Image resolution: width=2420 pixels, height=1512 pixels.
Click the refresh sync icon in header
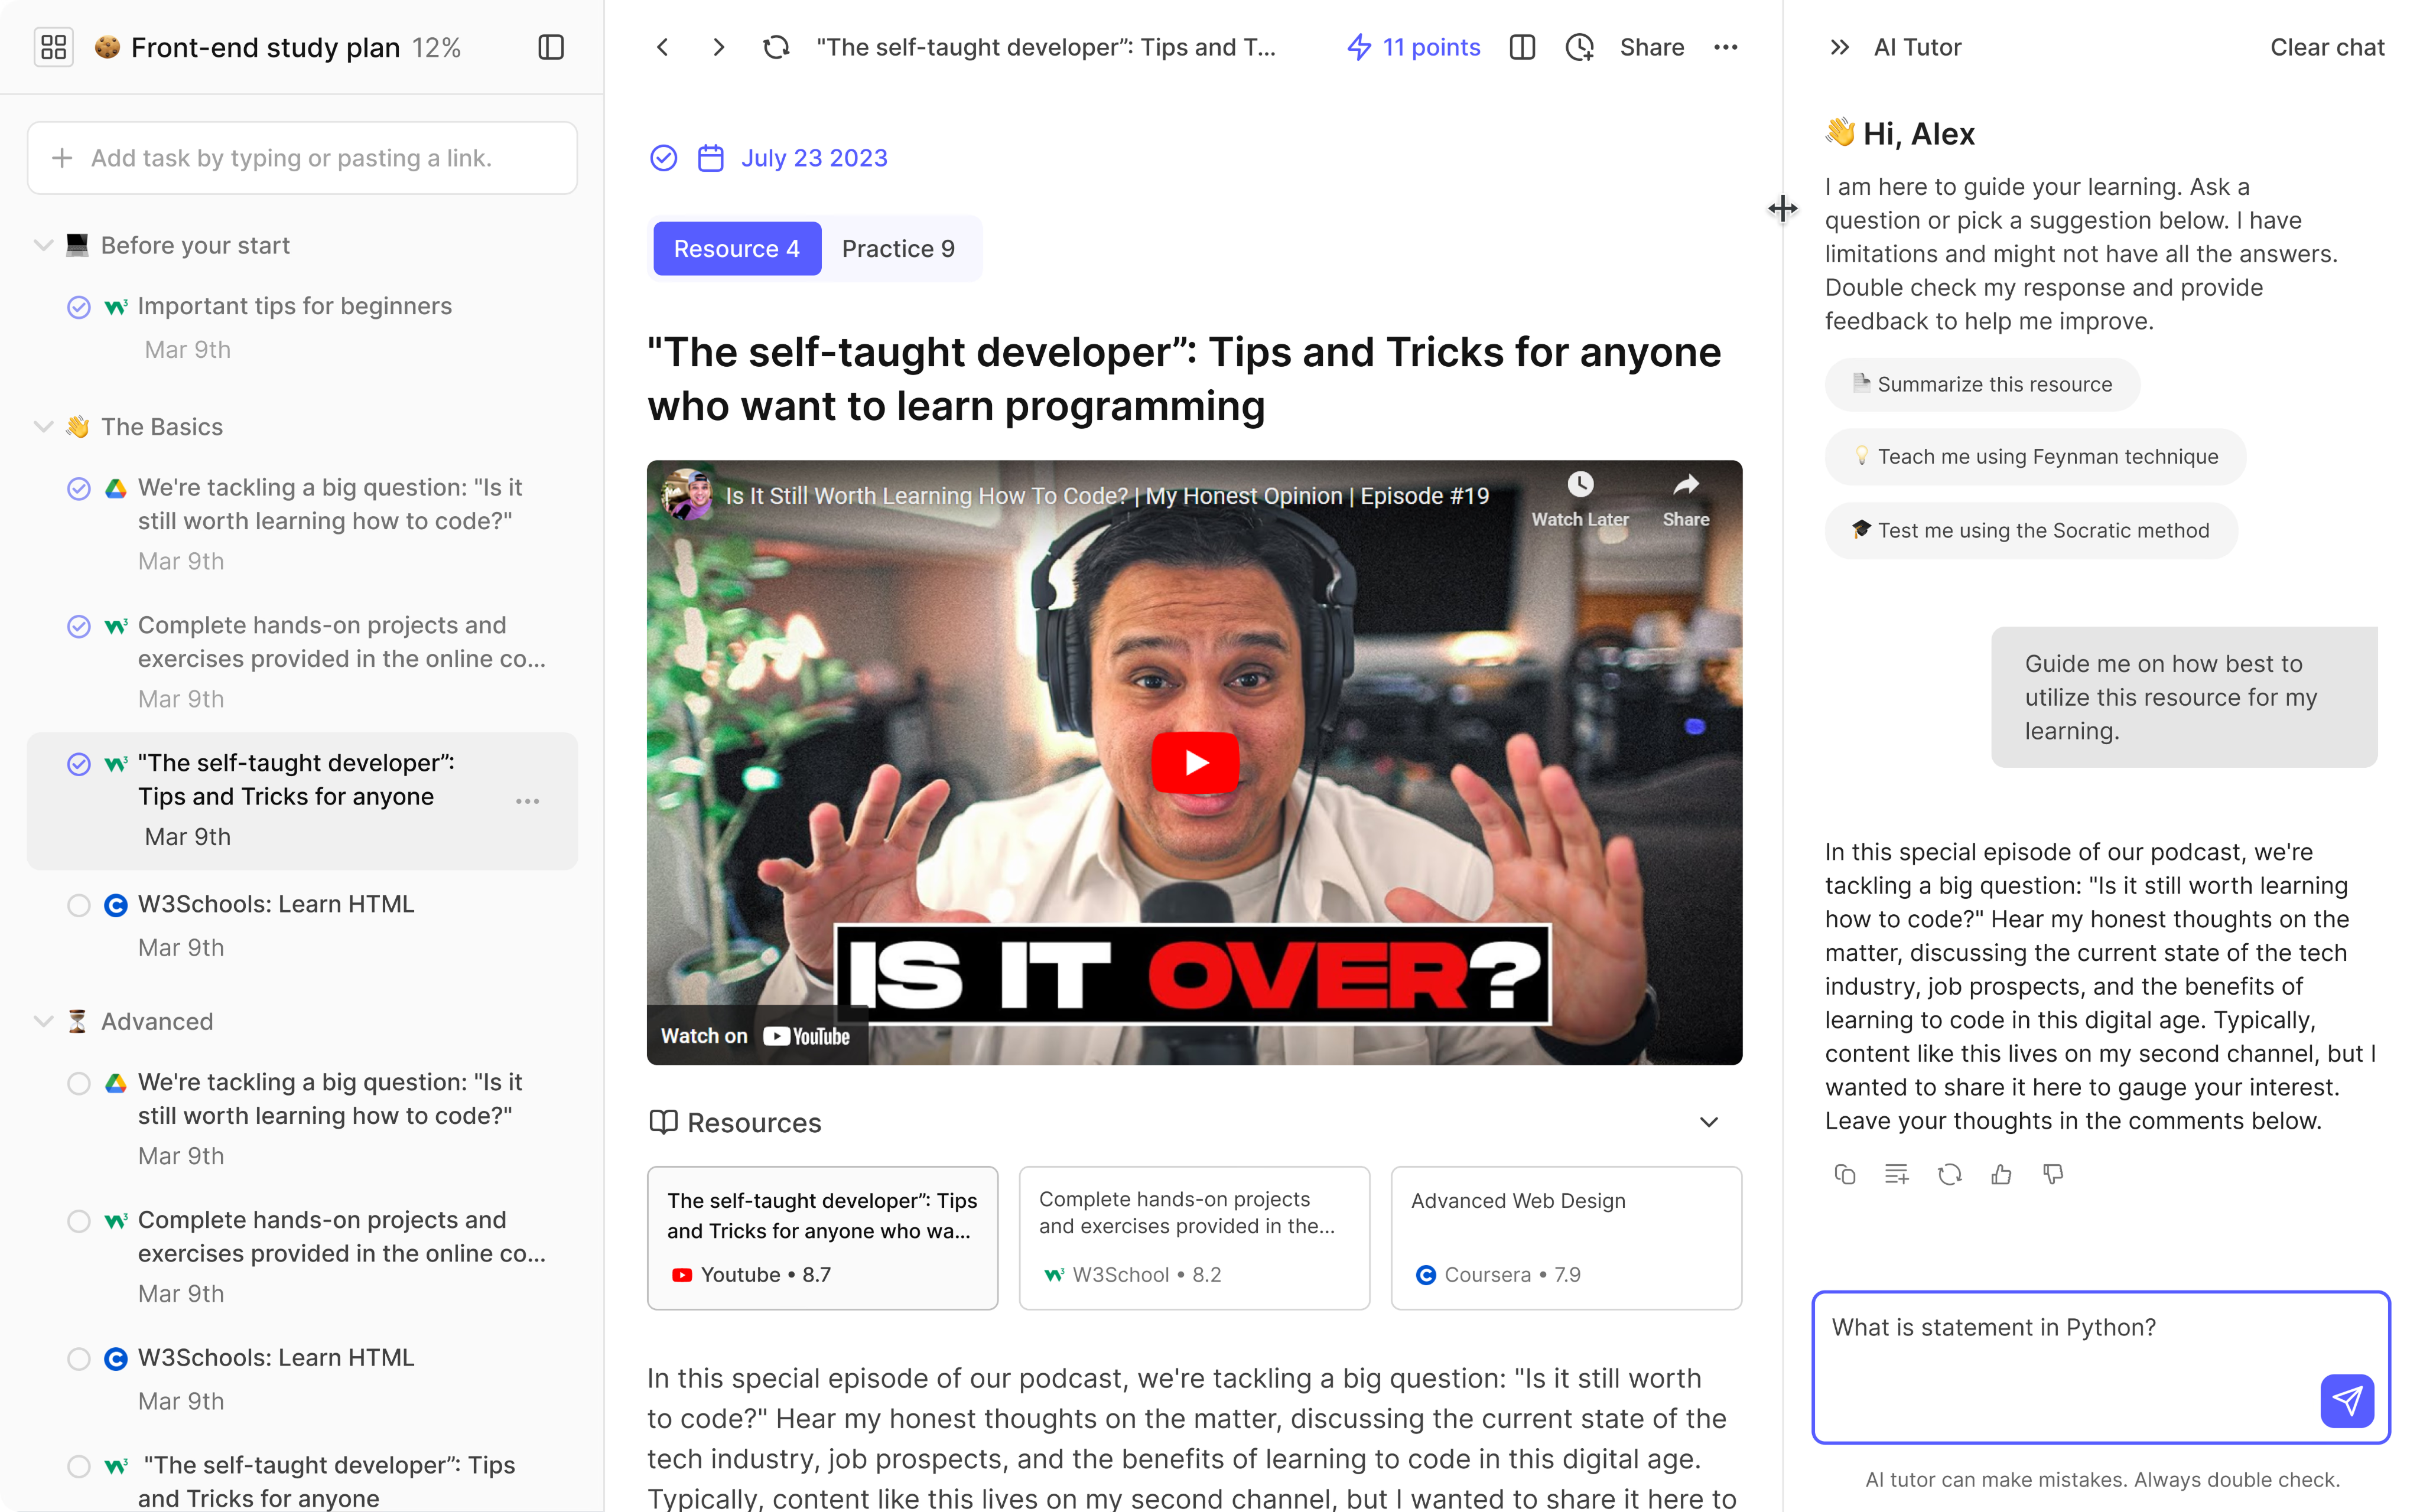tap(776, 47)
